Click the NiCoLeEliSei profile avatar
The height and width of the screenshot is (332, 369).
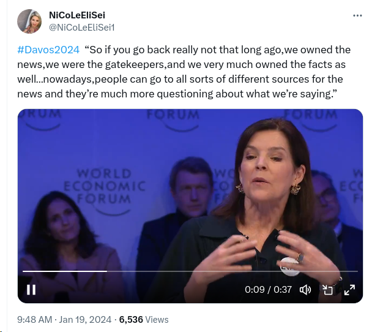pos(29,22)
